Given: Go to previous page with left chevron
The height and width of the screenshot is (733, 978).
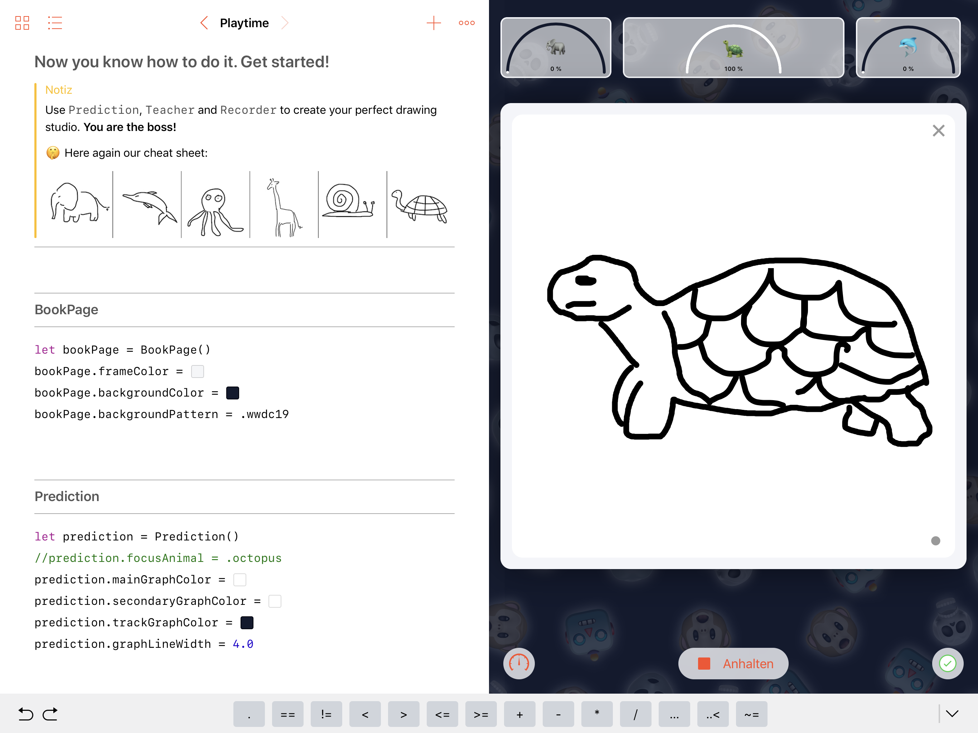Looking at the screenshot, I should point(204,23).
